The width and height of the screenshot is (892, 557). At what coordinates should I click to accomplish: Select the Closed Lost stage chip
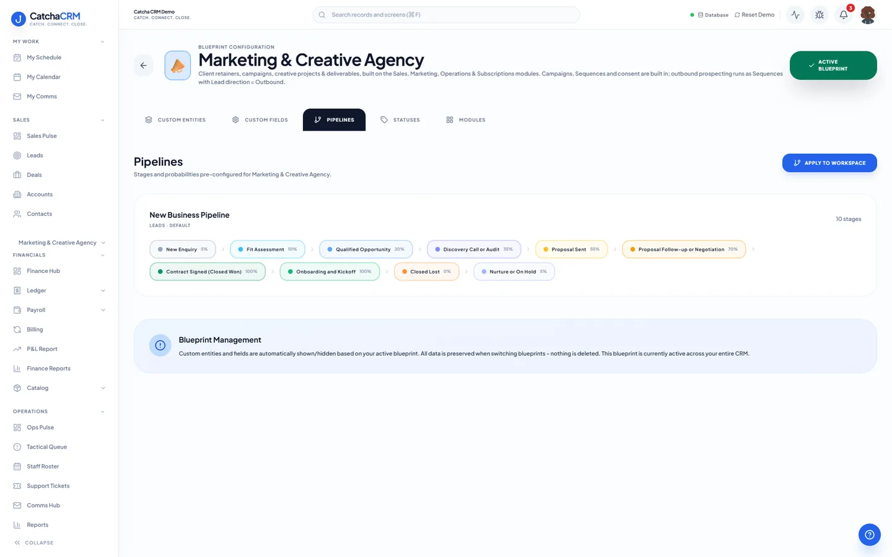(427, 272)
